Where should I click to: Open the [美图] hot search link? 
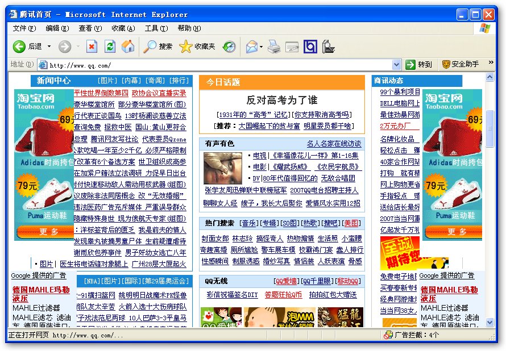(351, 223)
